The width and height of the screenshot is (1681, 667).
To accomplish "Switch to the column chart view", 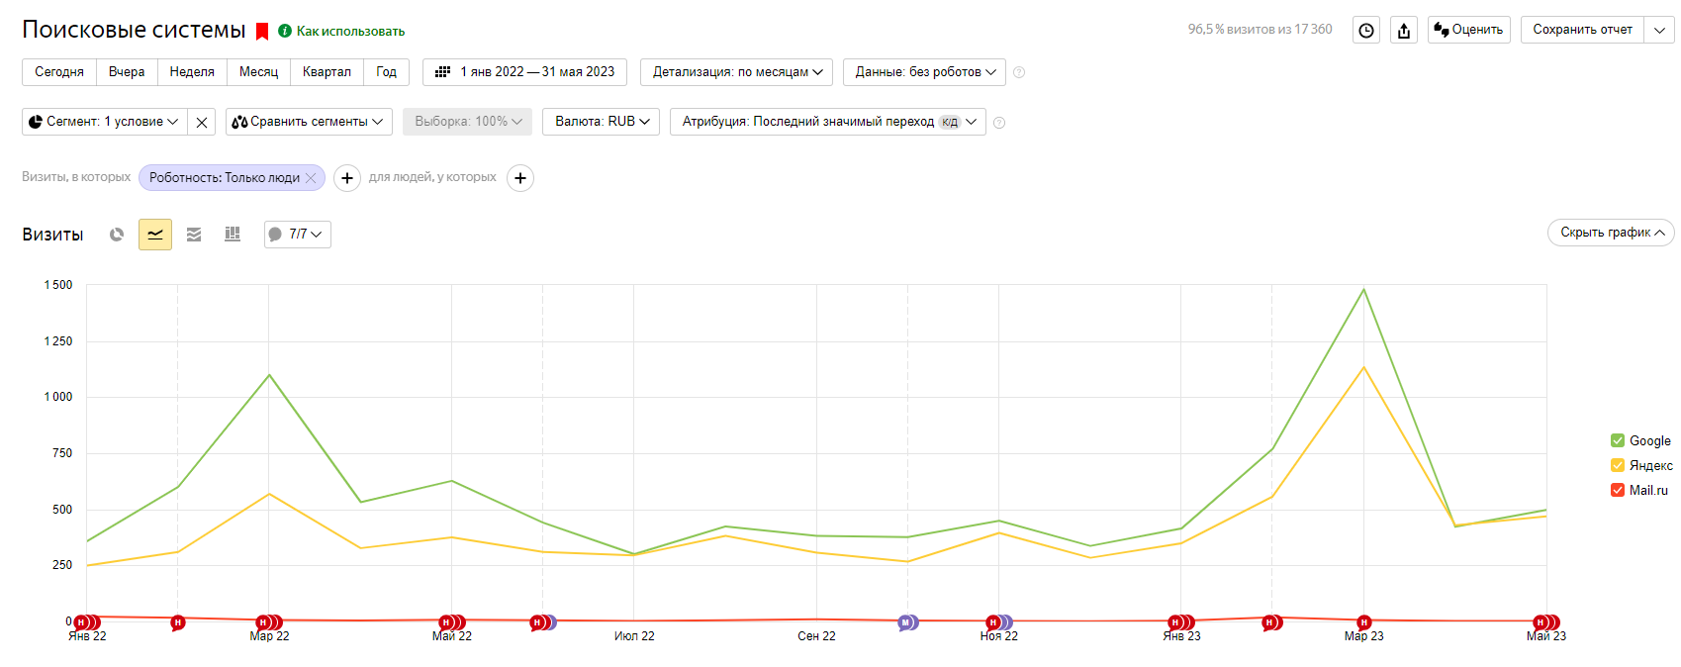I will pyautogui.click(x=233, y=235).
